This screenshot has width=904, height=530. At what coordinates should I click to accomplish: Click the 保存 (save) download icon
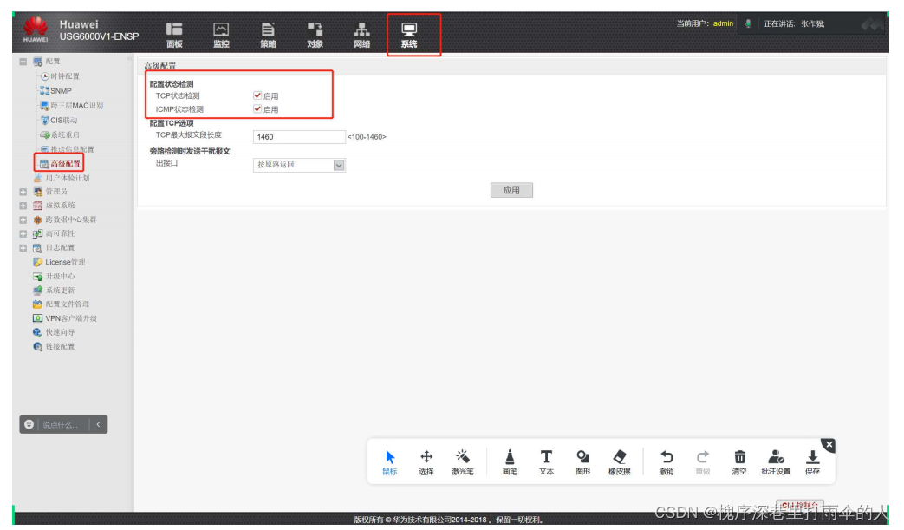(812, 457)
